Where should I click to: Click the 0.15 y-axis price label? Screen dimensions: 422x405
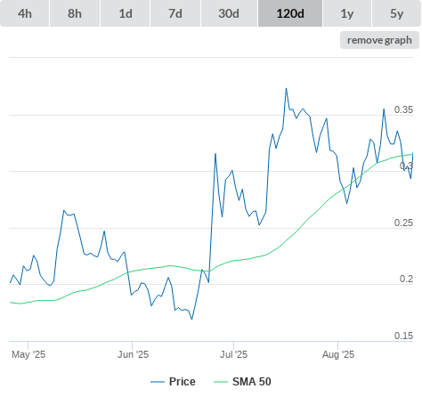coord(403,336)
